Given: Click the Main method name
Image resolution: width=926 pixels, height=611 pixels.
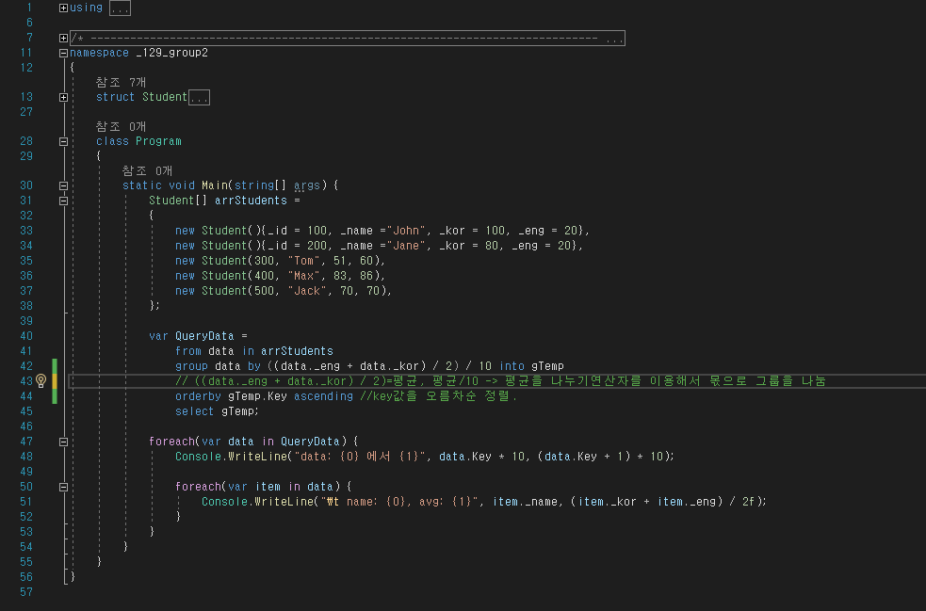Looking at the screenshot, I should (215, 185).
